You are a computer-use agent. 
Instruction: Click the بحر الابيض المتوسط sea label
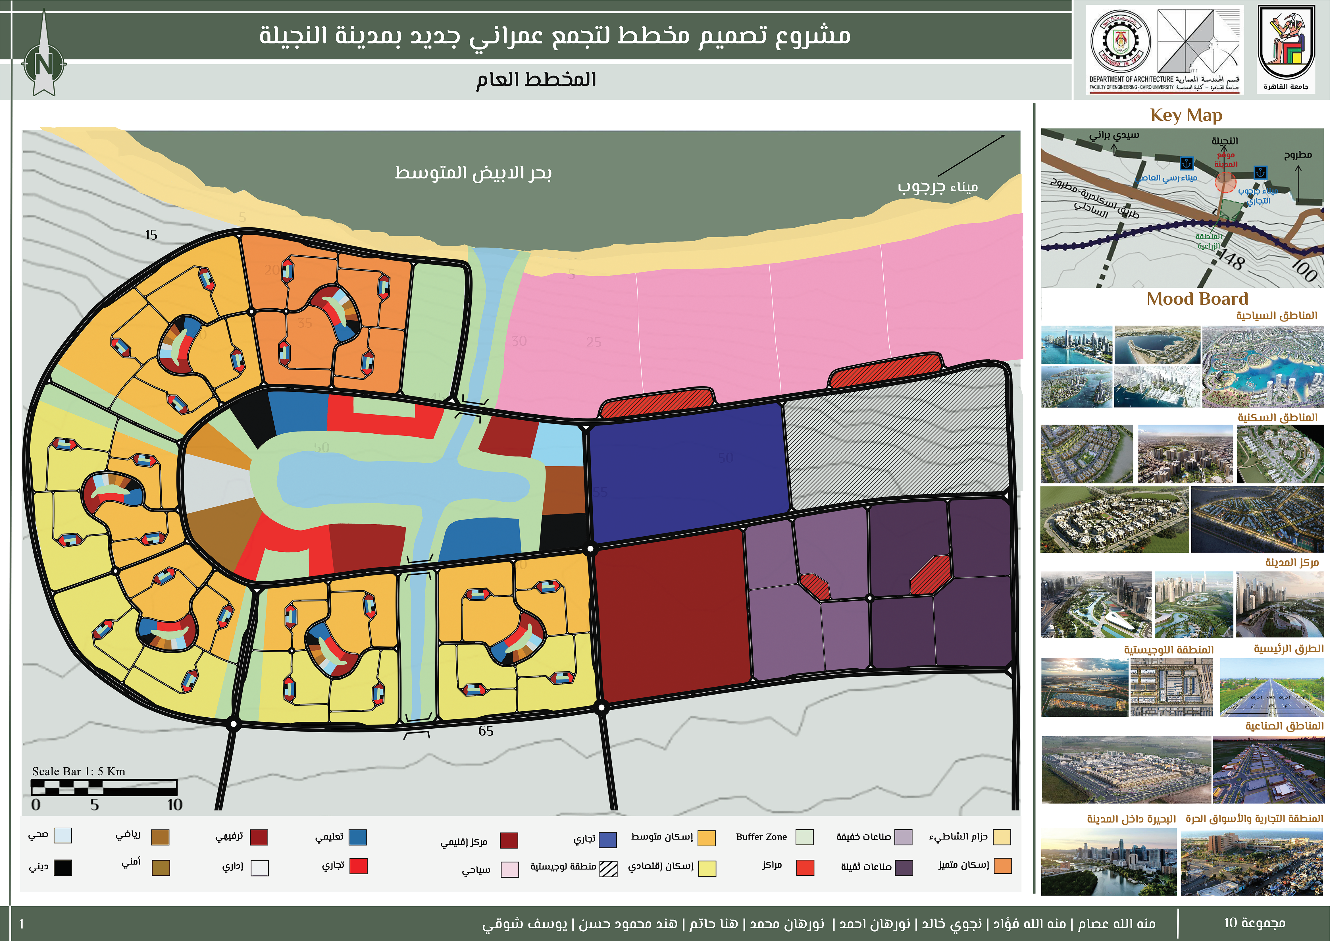click(x=473, y=172)
